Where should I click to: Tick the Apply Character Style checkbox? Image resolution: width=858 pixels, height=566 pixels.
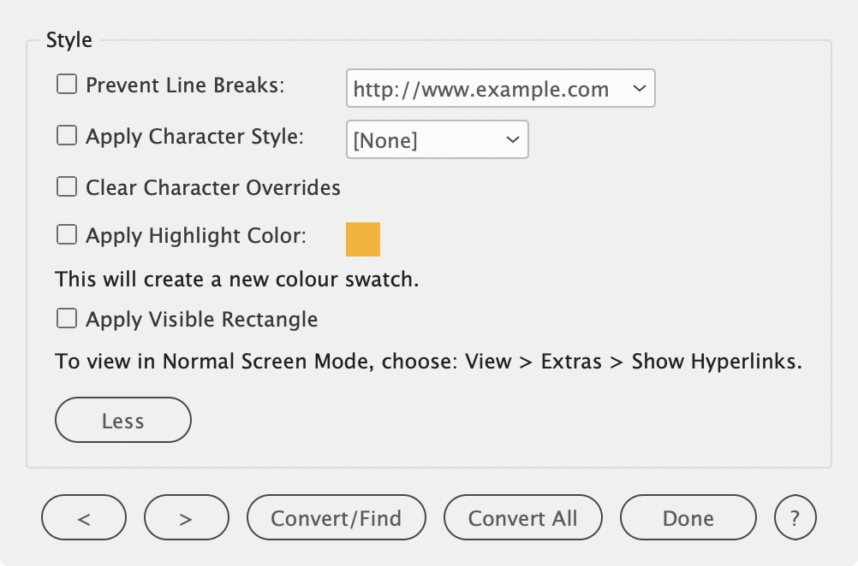click(67, 135)
